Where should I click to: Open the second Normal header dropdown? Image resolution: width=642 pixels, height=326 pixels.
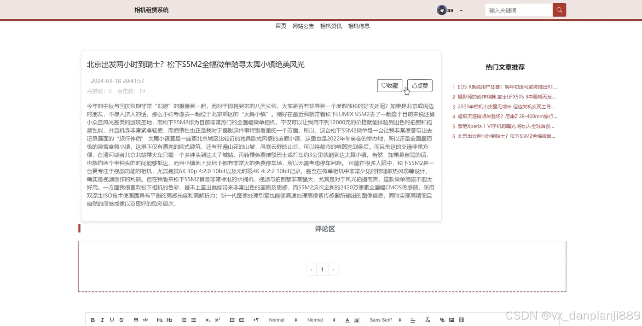[321, 320]
